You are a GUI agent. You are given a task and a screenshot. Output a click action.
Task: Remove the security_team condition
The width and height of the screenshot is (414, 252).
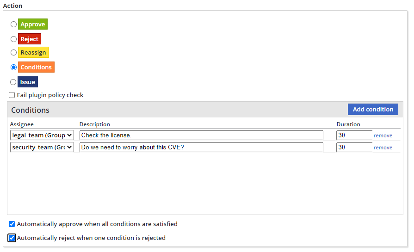(x=383, y=148)
